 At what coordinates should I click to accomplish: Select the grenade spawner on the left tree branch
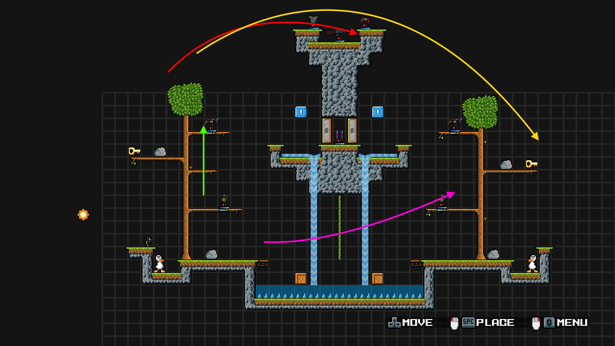tap(224, 202)
